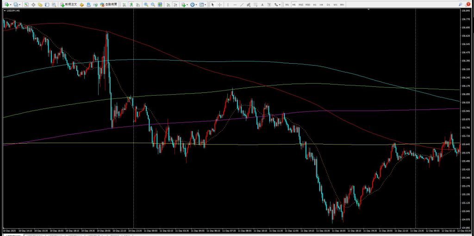Screen dimensions: 474x236
Task: Open the periodicity clock dropdown
Action: (x=197, y=5)
